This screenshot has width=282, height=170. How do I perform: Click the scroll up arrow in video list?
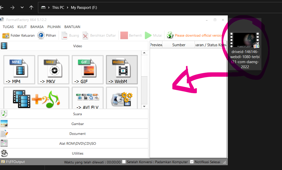(144, 53)
